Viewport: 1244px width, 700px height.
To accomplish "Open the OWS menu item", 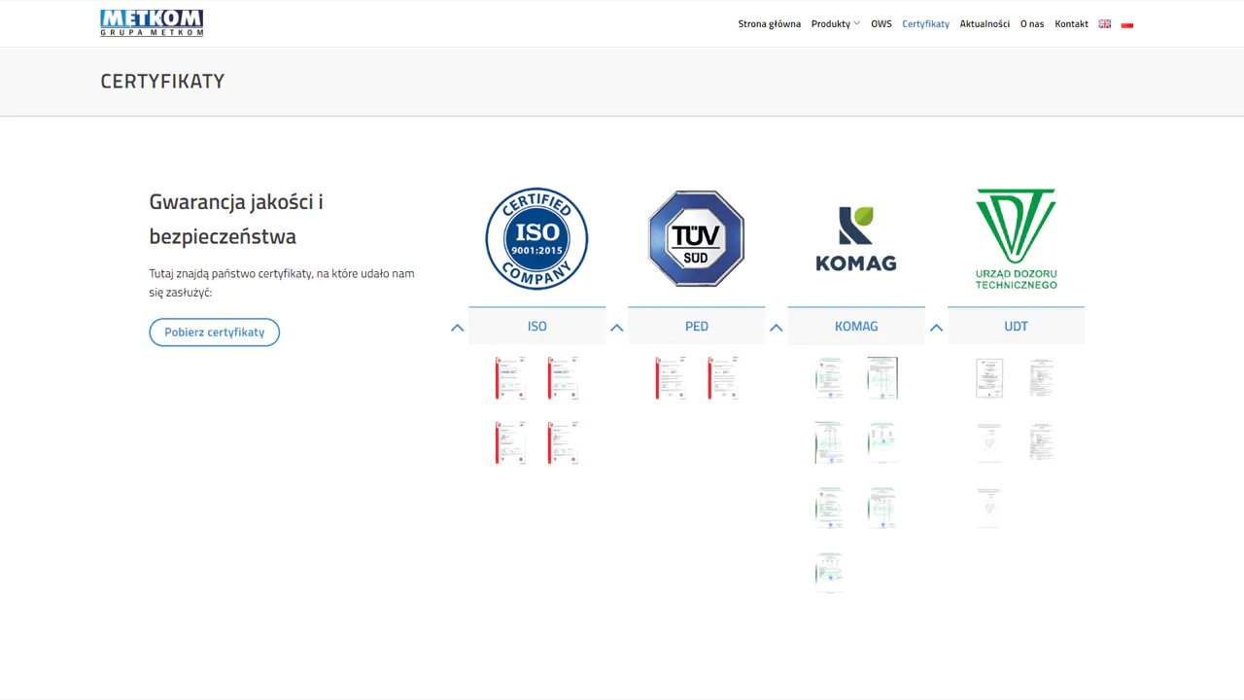I will (x=881, y=24).
